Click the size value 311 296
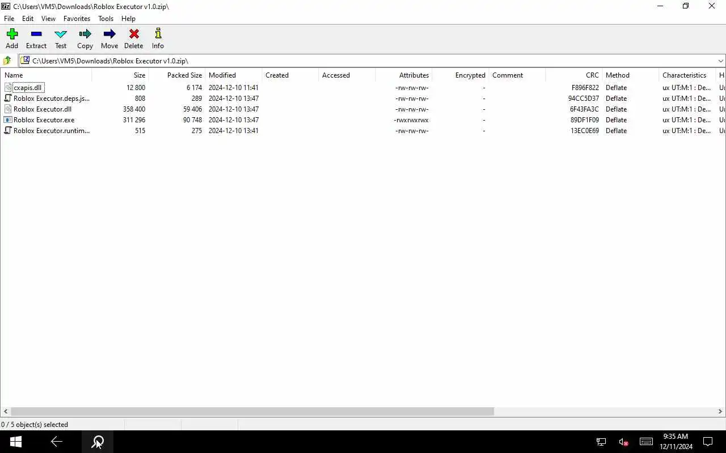Image resolution: width=726 pixels, height=453 pixels. point(134,120)
